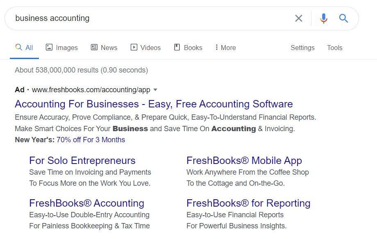Click inside the search input field
The height and width of the screenshot is (239, 377).
[123, 18]
